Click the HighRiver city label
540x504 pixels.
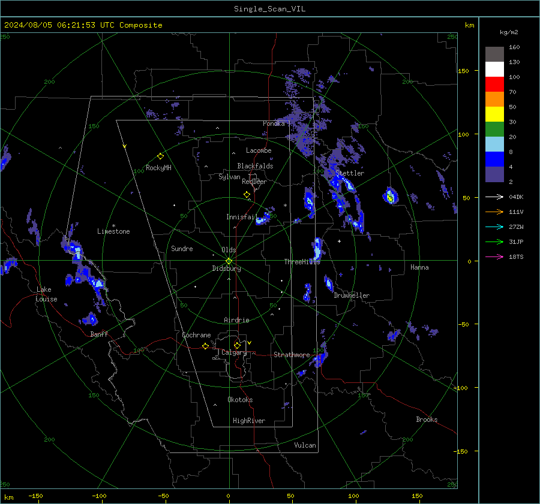[x=249, y=421]
